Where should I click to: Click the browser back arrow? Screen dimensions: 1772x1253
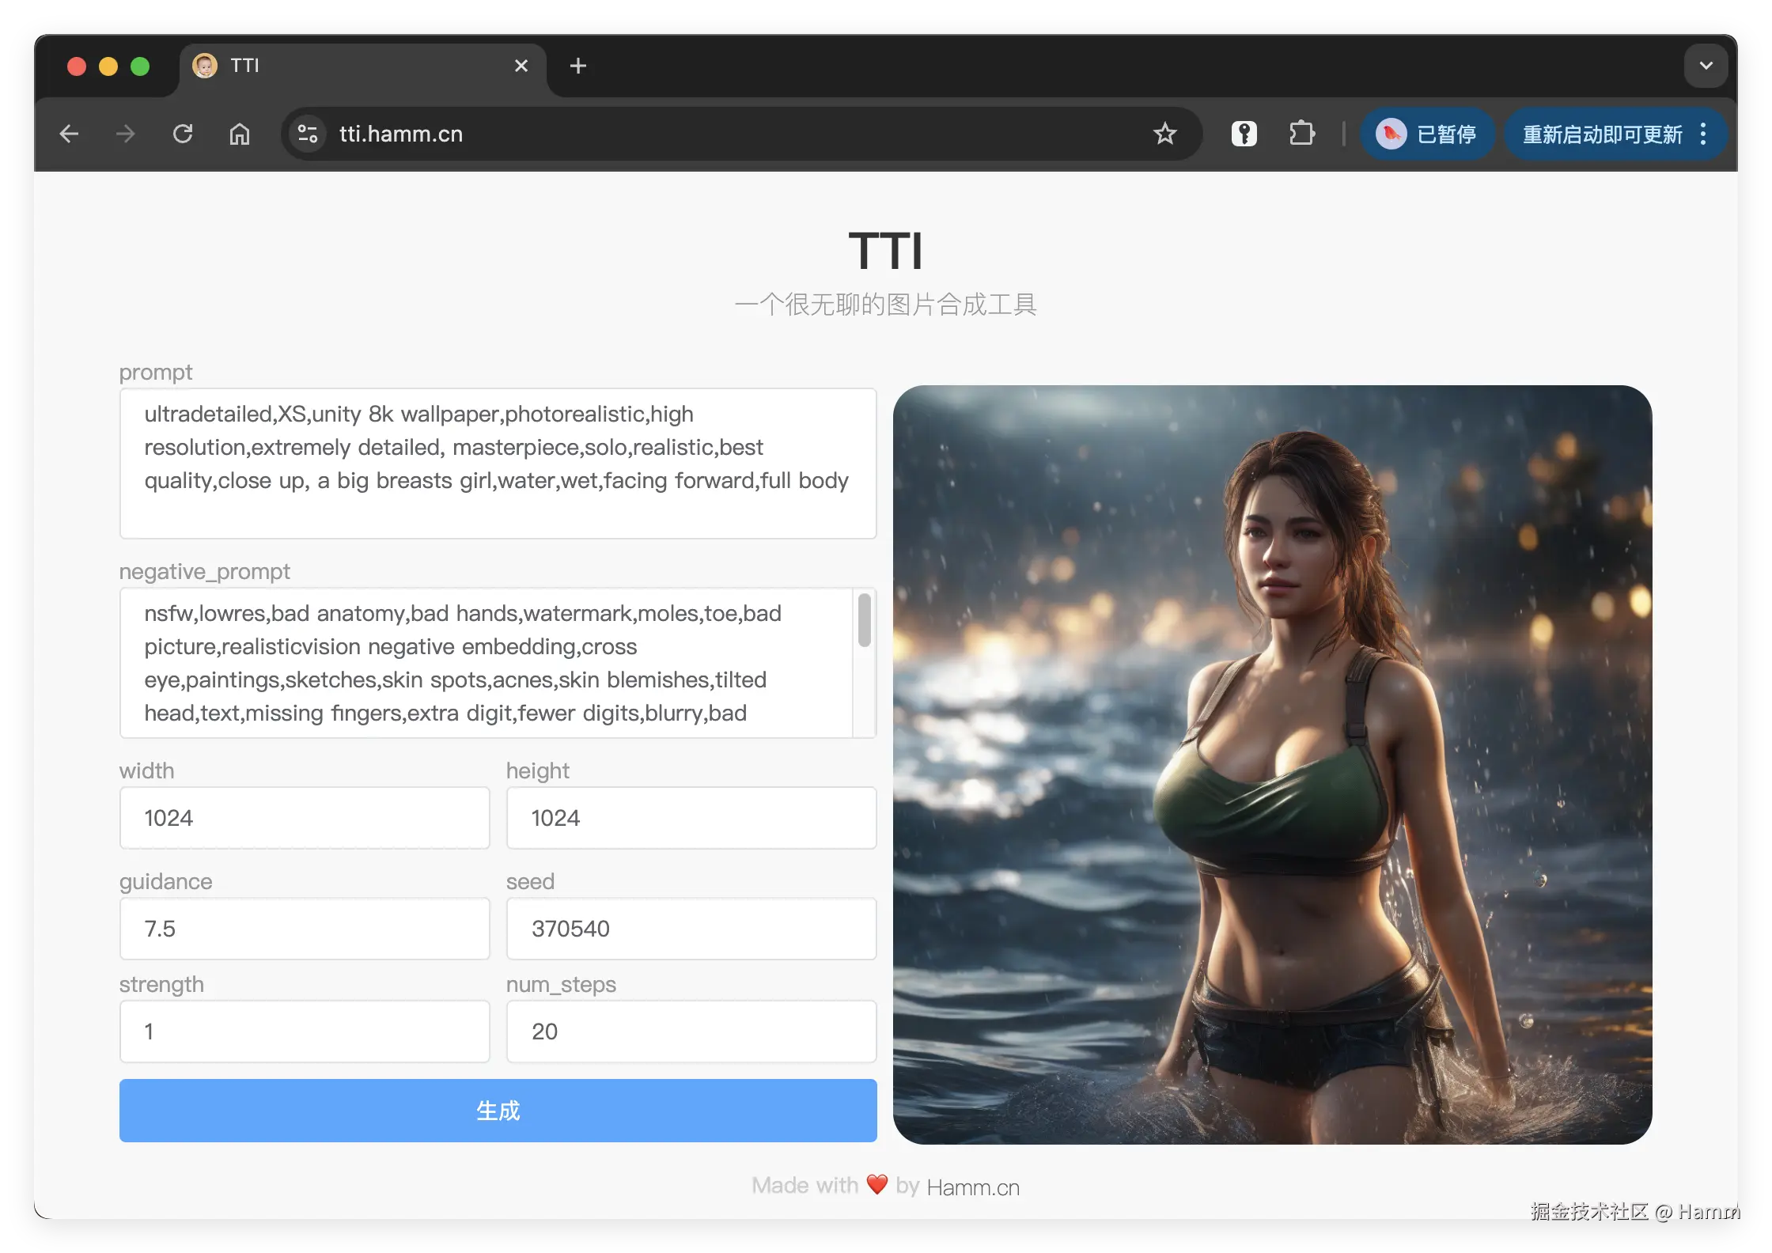(70, 134)
